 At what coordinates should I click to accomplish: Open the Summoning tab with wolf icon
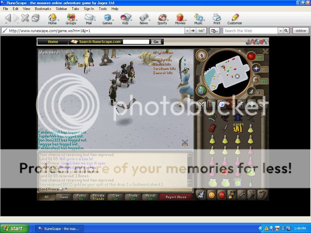coord(201,195)
